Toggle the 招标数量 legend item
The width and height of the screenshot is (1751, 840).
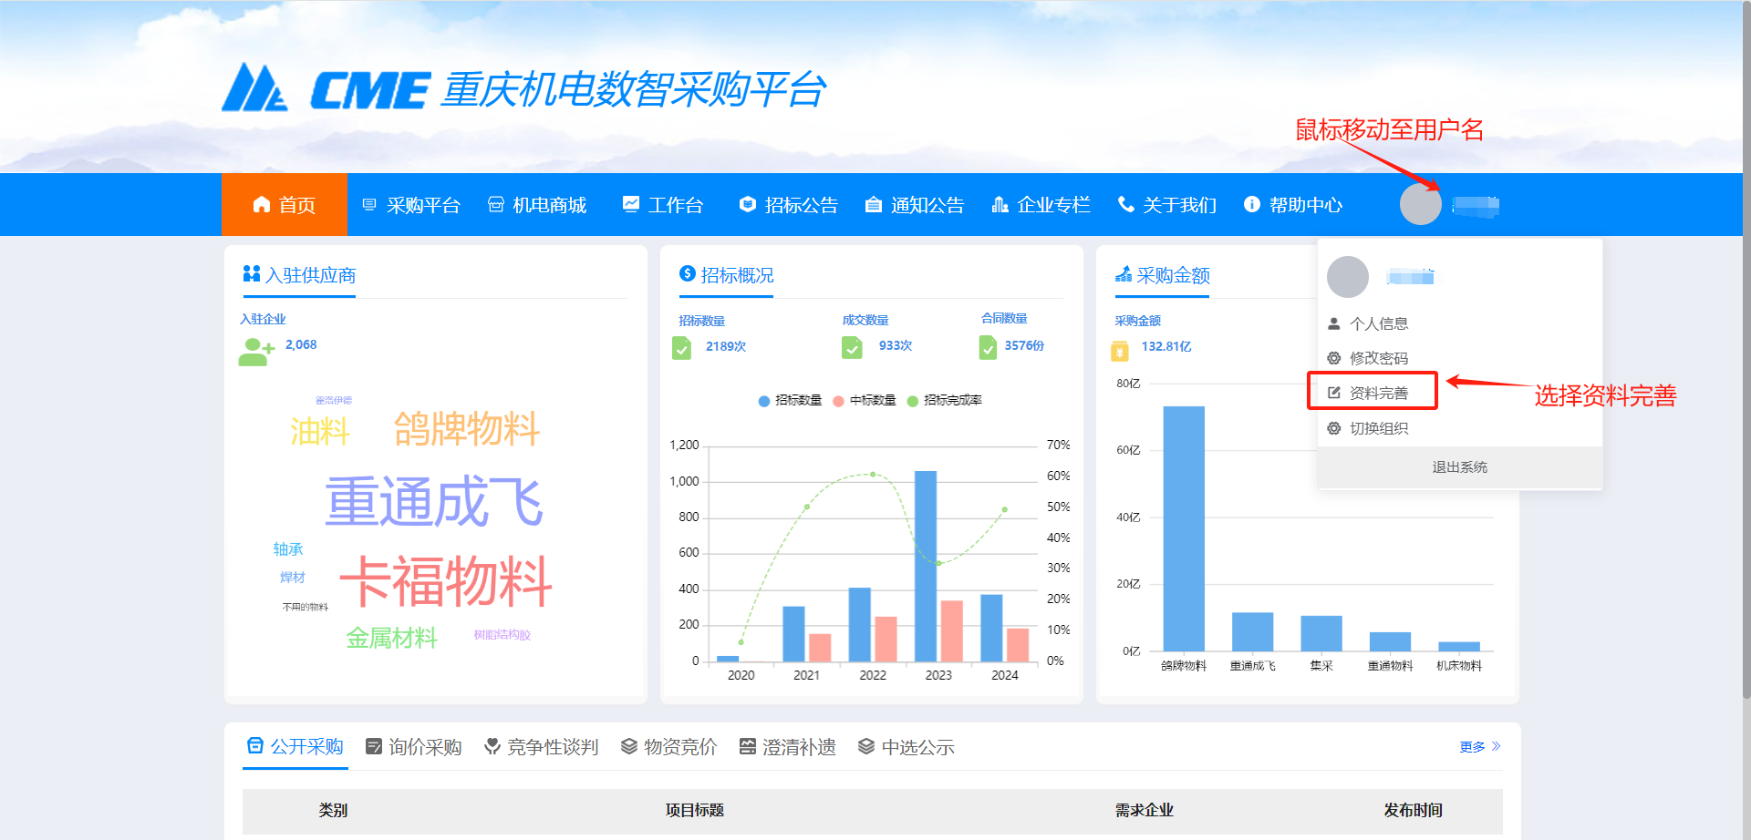790,401
